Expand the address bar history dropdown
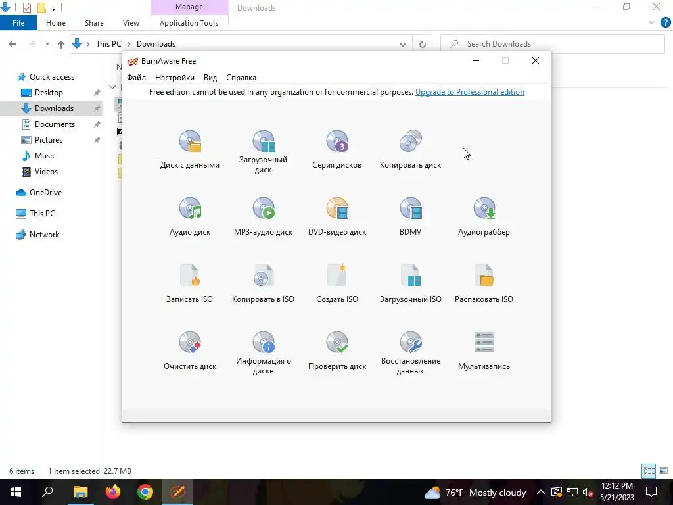Viewport: 673px width, 505px height. [x=403, y=44]
